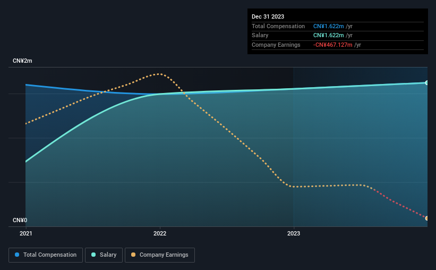This screenshot has height=270, width=436.
Task: Click the Company Earnings row label in tooltip
Action: (x=276, y=45)
